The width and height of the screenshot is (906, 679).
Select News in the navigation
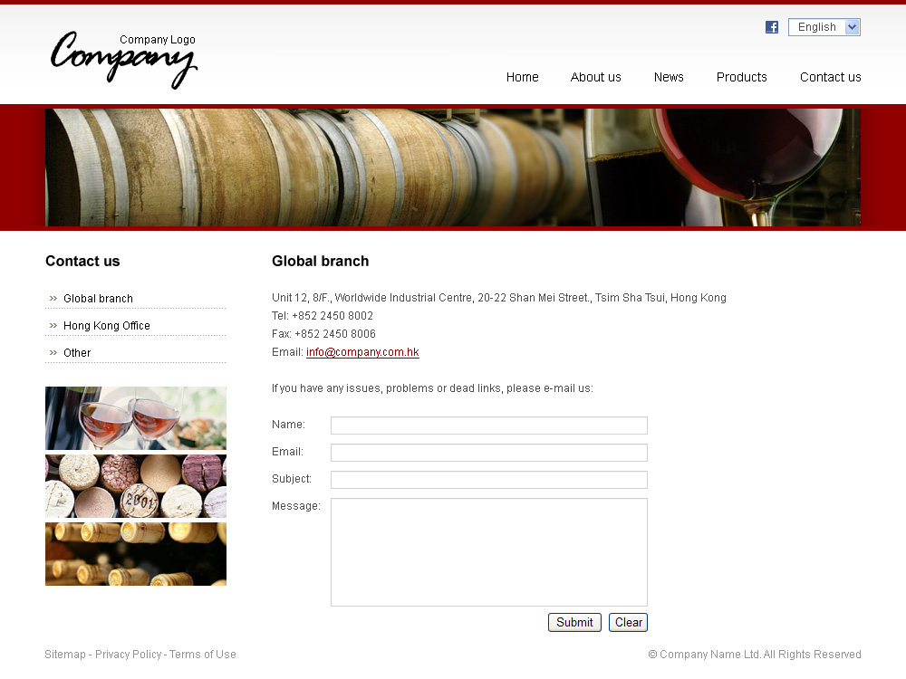(x=669, y=77)
